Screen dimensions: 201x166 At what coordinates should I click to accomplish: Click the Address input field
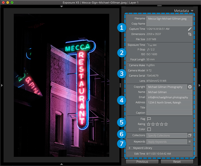169,103
